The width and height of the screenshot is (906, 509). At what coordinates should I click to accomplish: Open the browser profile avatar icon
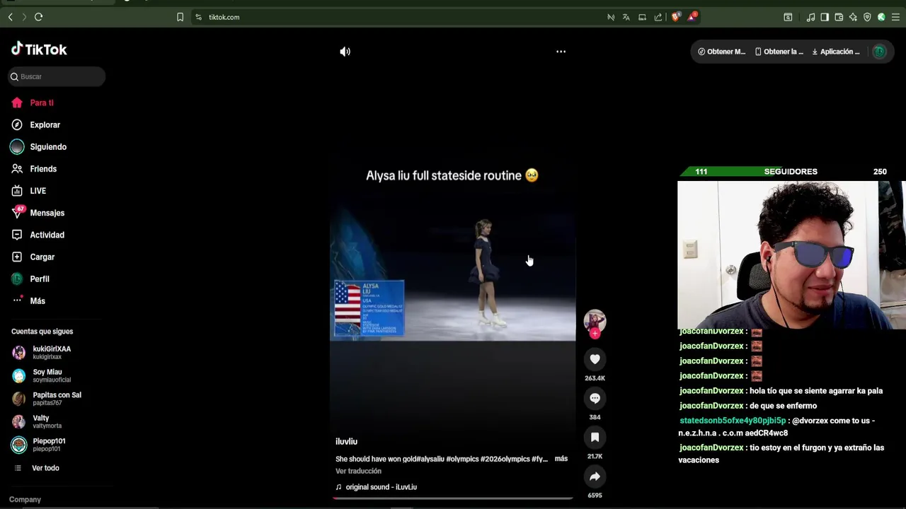[881, 17]
